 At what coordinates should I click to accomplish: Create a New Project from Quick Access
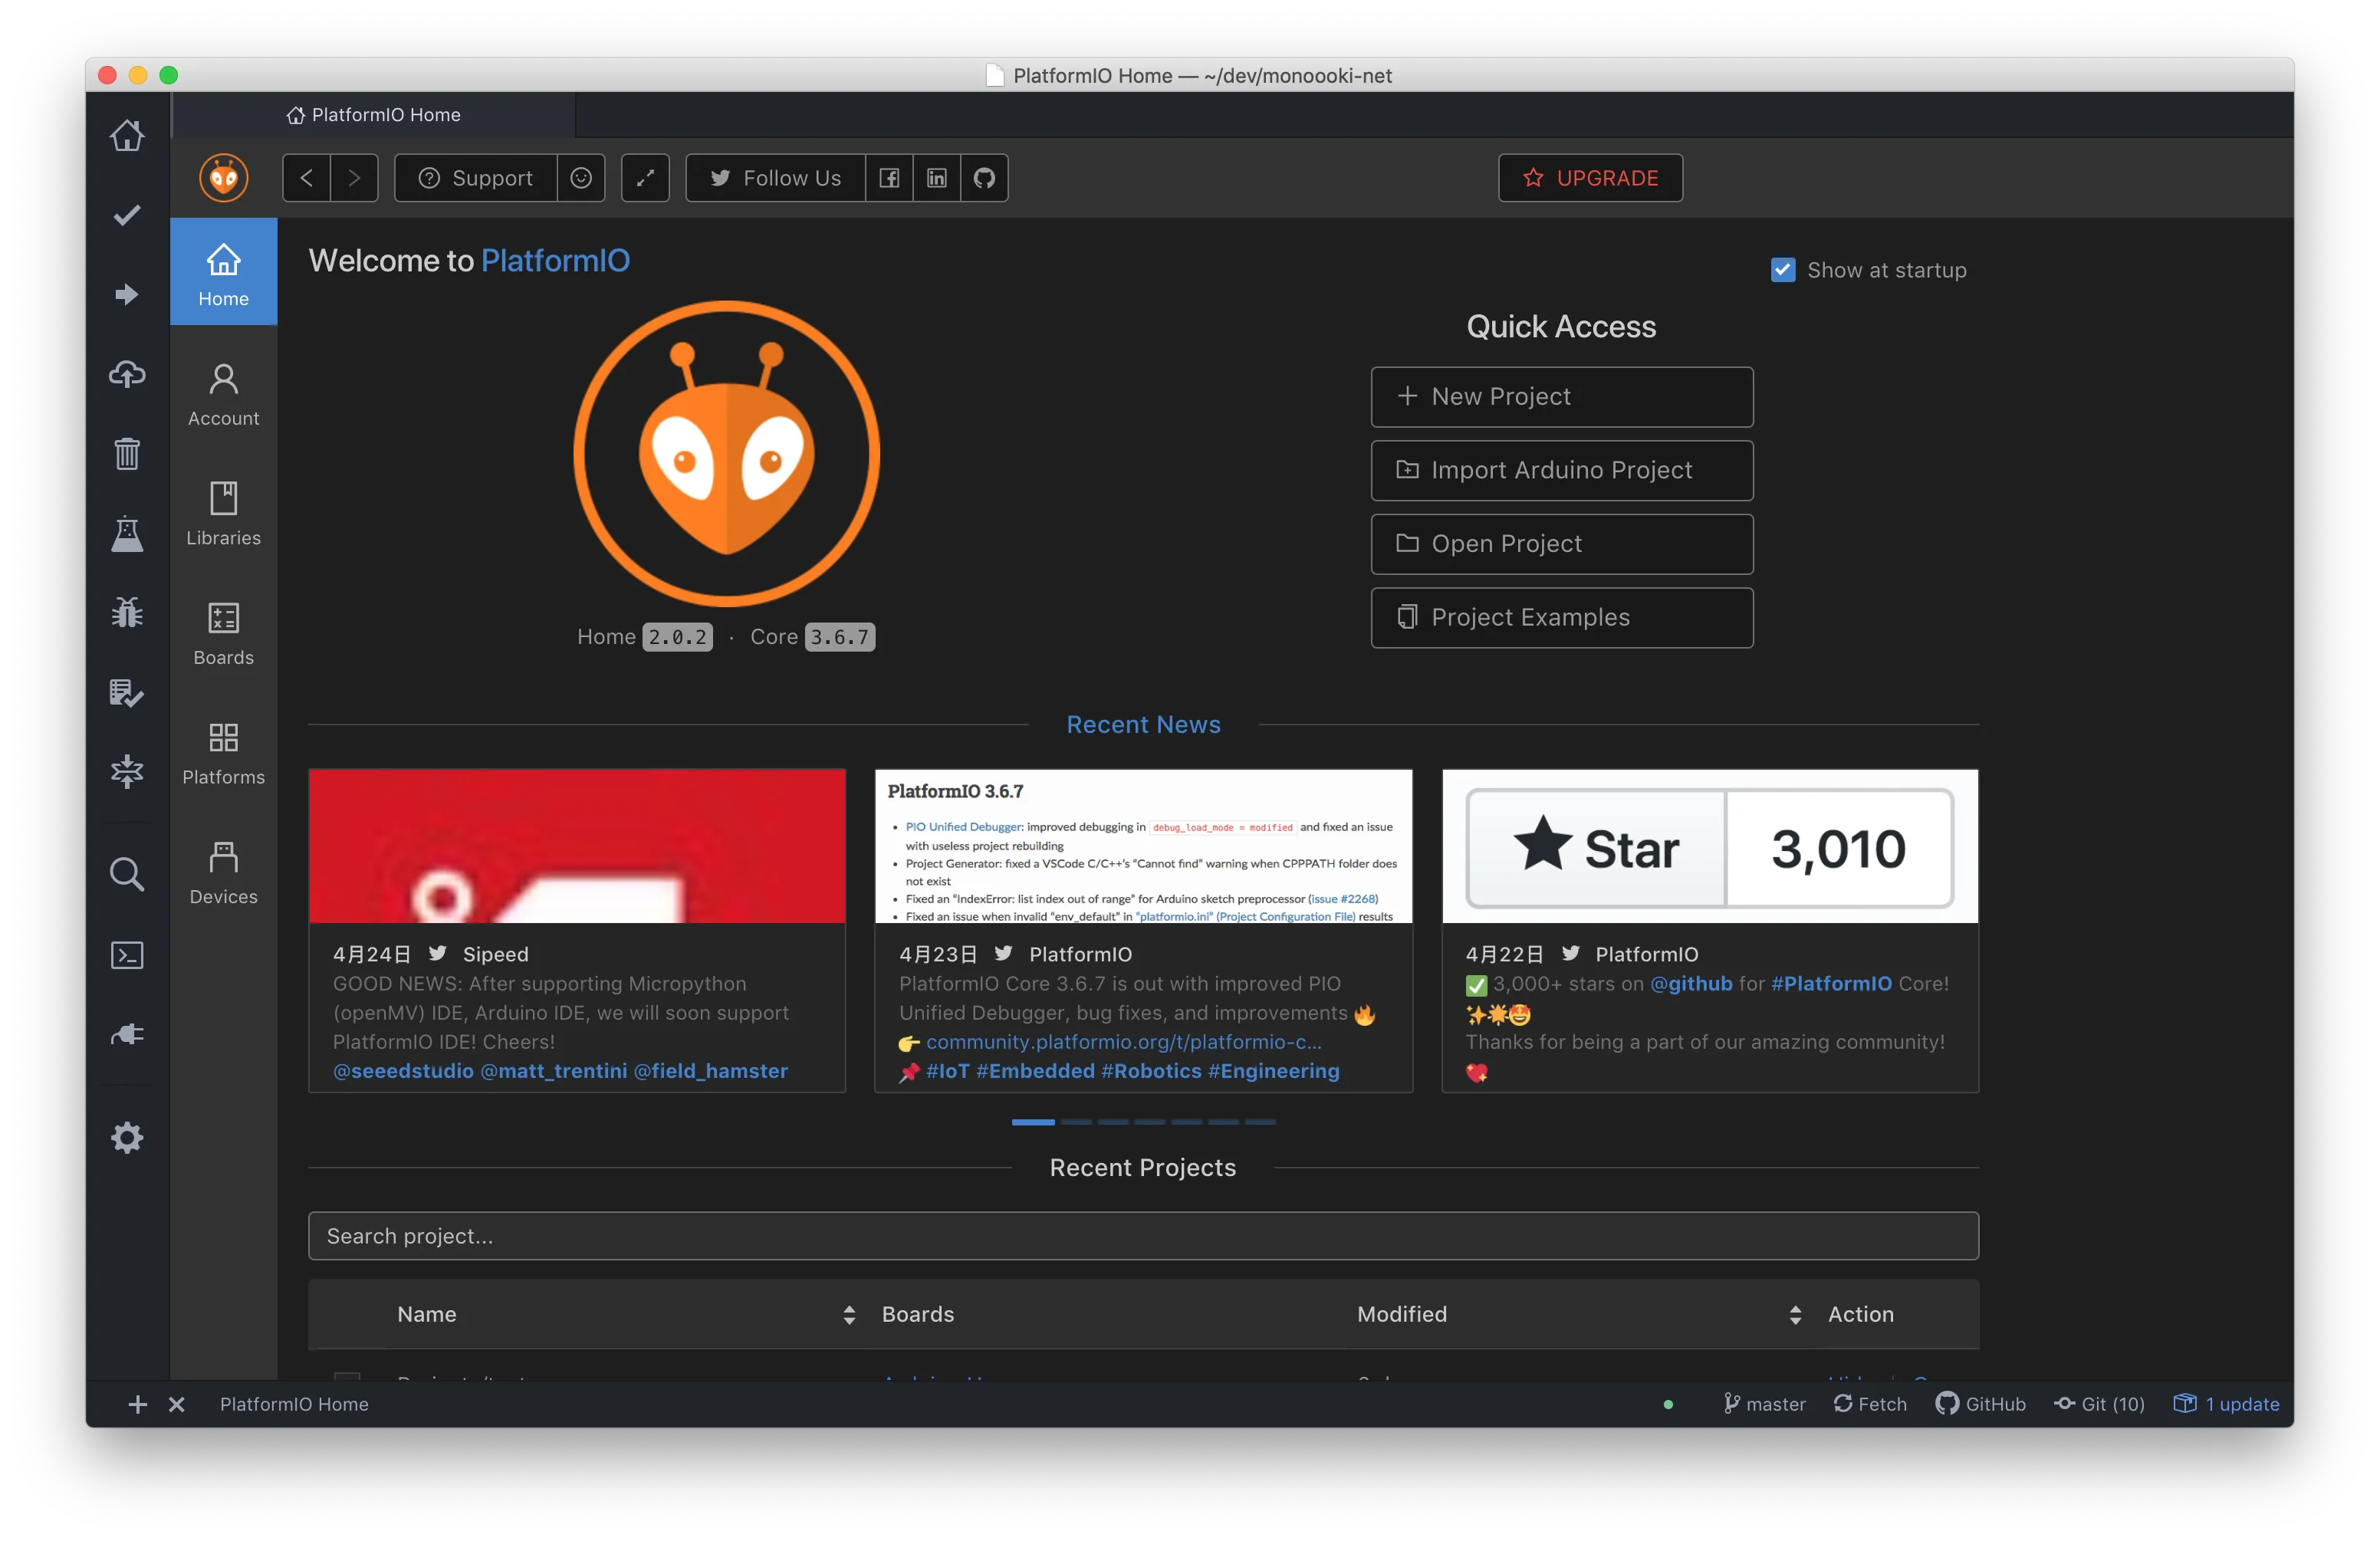[x=1561, y=396]
